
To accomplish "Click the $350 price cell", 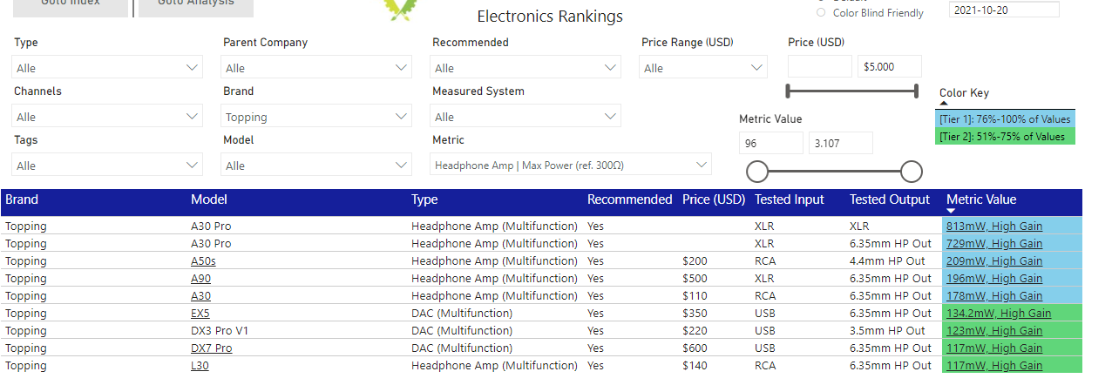I will pos(695,314).
